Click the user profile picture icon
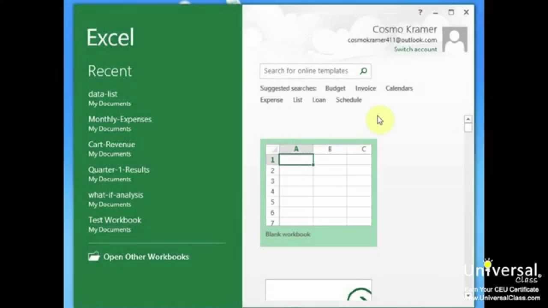Screen dimensions: 548x308 click(x=455, y=39)
